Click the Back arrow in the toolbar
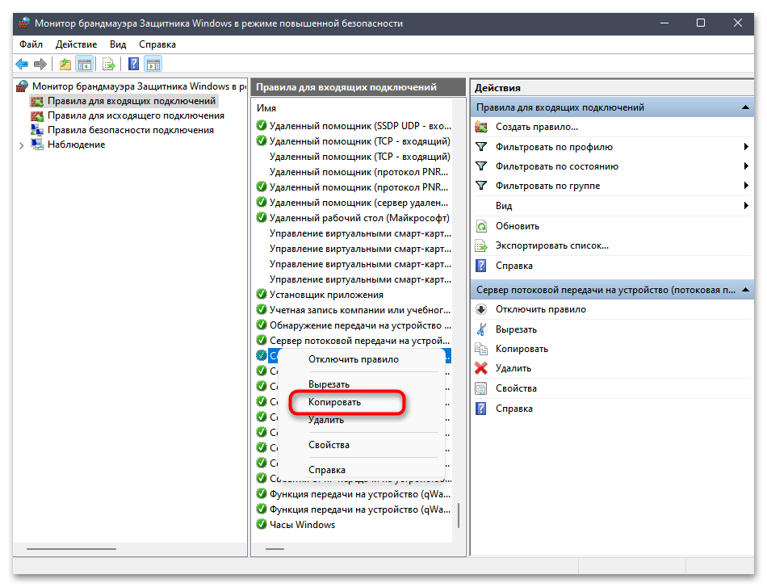This screenshot has height=587, width=767. click(22, 65)
